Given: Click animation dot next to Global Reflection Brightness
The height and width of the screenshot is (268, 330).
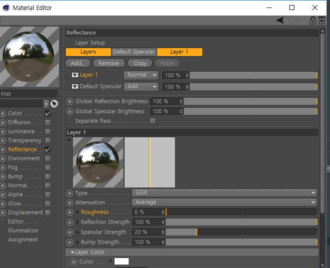Looking at the screenshot, I should point(70,102).
